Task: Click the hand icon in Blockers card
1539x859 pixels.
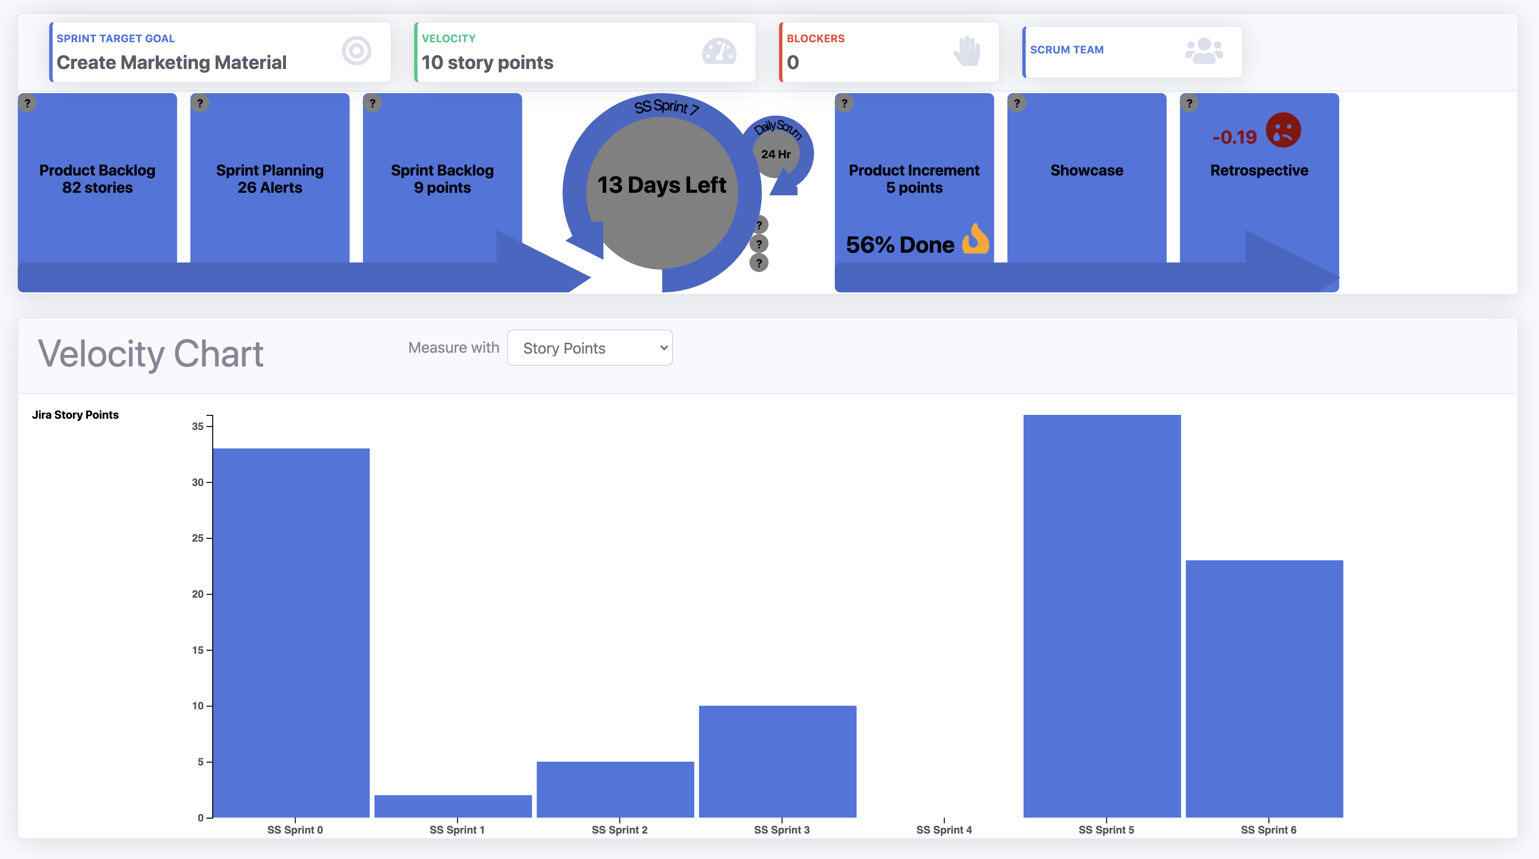Action: click(x=967, y=51)
